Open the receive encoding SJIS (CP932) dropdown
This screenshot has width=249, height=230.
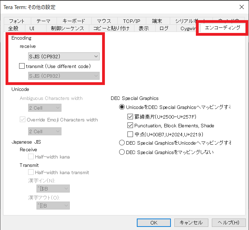point(64,56)
